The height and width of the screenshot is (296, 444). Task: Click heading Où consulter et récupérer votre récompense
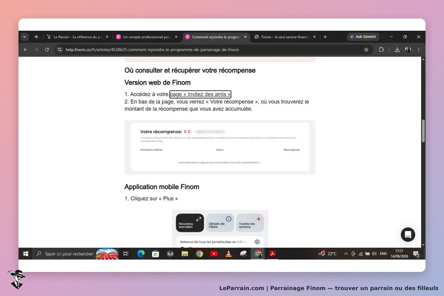click(x=190, y=70)
